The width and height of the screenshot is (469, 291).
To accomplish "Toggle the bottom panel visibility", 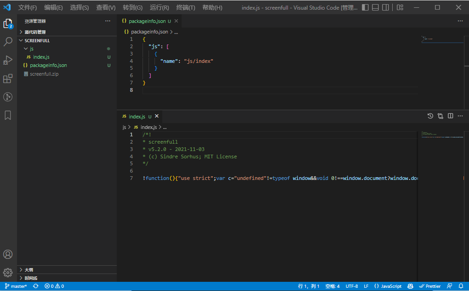I will 375,7.
